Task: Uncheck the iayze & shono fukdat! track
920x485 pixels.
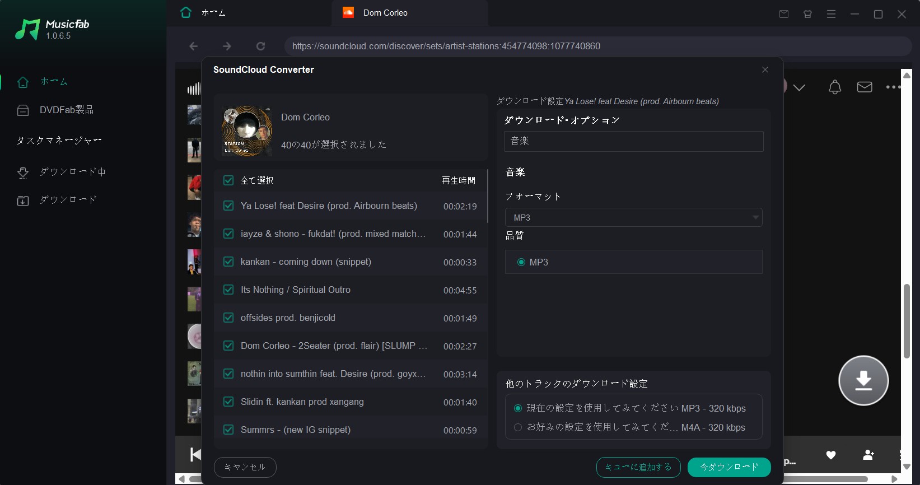Action: click(228, 234)
